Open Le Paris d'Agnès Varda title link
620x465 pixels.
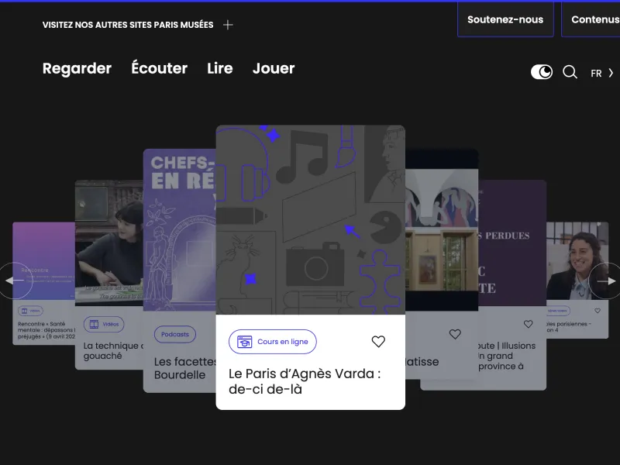pos(305,381)
